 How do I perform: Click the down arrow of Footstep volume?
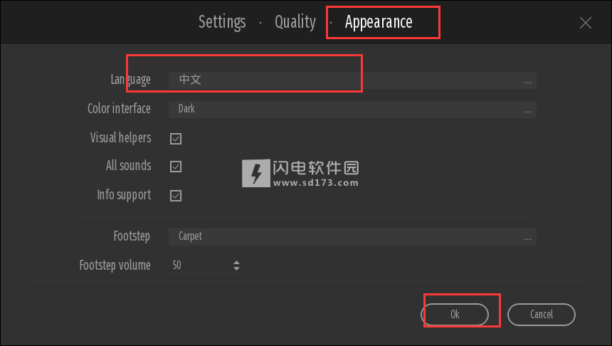[x=236, y=268]
